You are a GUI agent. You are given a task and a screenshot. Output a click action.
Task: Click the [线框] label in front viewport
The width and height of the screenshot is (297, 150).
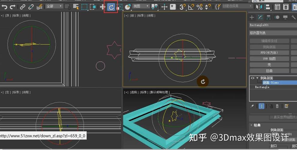151,16
